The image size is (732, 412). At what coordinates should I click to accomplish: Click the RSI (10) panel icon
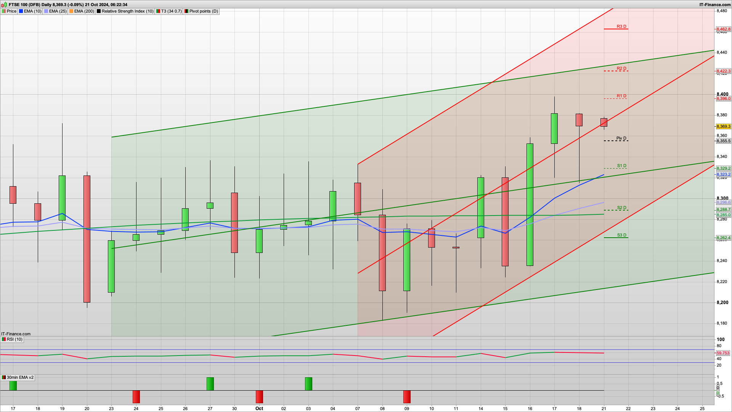click(x=4, y=340)
